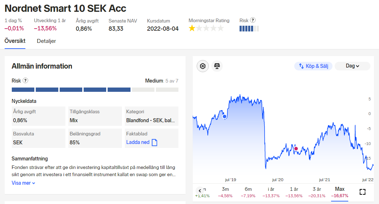Toggle Köp & Sälj markers
The image size is (379, 204).
(x=314, y=66)
